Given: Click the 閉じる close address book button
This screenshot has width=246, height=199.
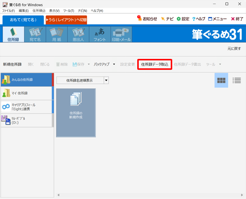Looking at the screenshot, I should 45,64.
